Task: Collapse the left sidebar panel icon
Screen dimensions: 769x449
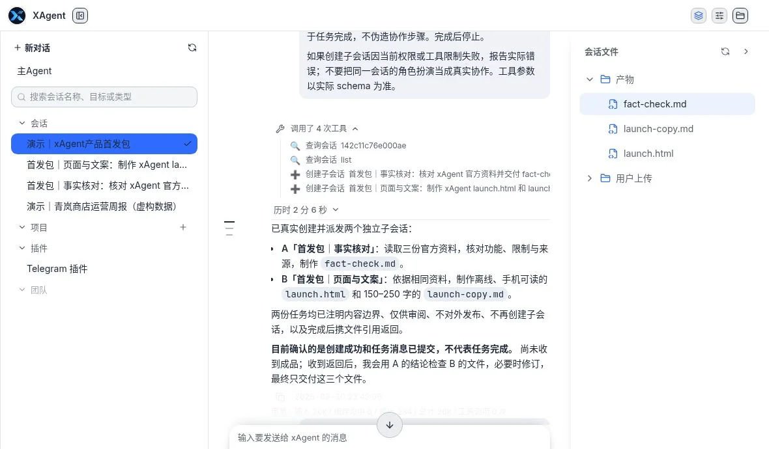Action: (80, 16)
